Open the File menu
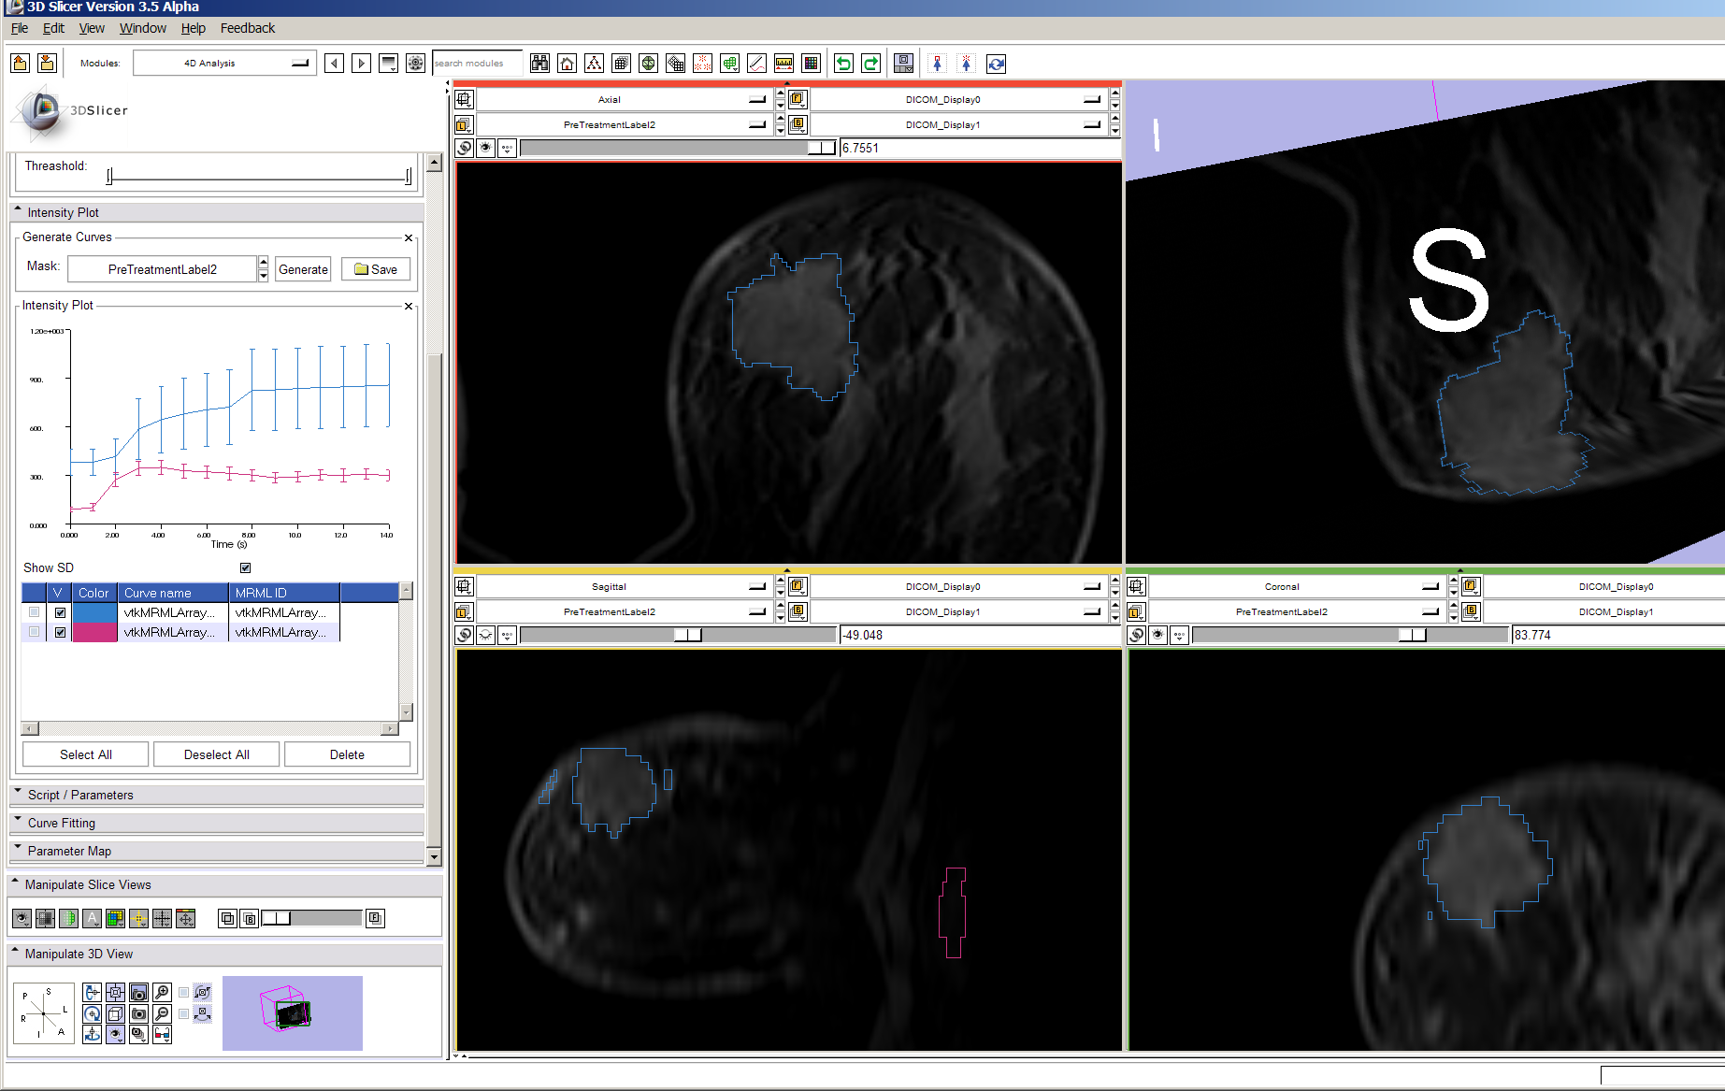This screenshot has height=1091, width=1725. (x=20, y=28)
